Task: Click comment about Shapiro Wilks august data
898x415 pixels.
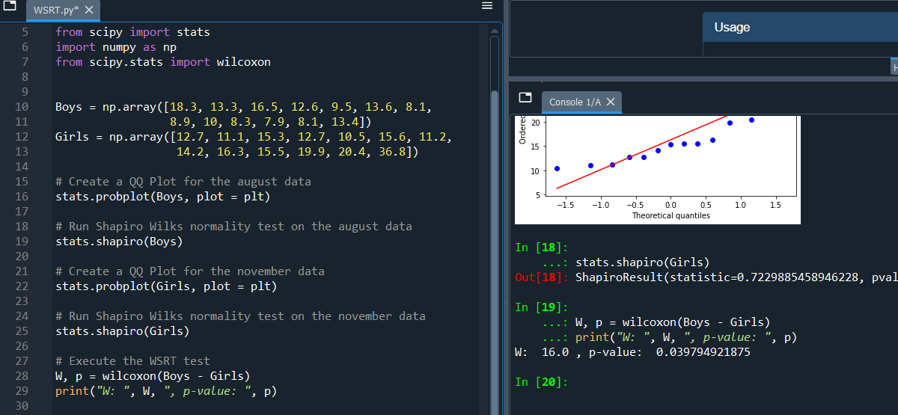Action: (x=233, y=227)
